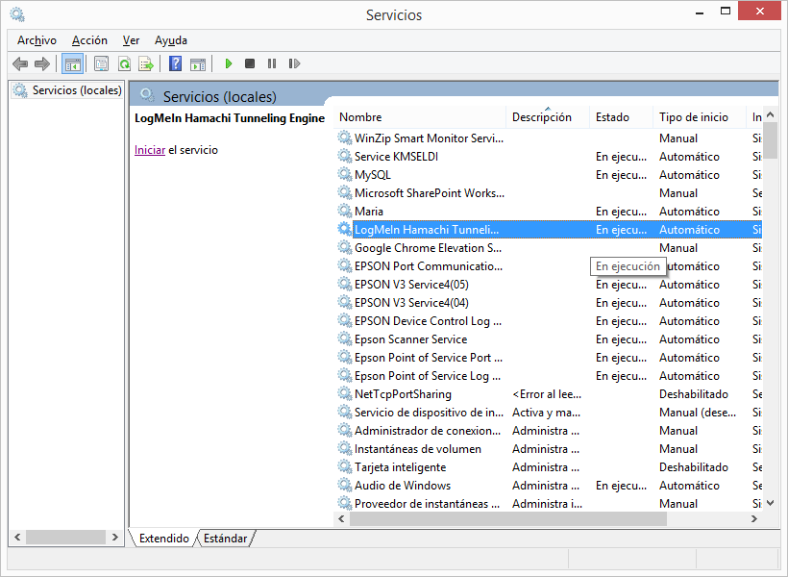Viewport: 788px width, 577px height.
Task: Open Properties from the toolbar icon
Action: click(101, 64)
